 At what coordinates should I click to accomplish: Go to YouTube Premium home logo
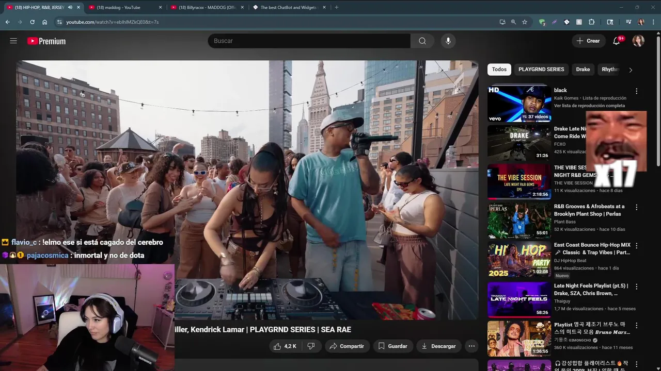tap(46, 41)
